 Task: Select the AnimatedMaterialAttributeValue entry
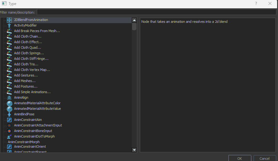click(37, 109)
